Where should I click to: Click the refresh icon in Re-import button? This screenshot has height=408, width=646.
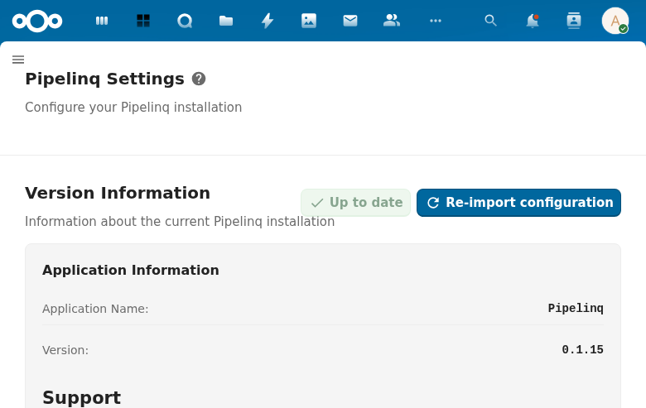(x=433, y=203)
